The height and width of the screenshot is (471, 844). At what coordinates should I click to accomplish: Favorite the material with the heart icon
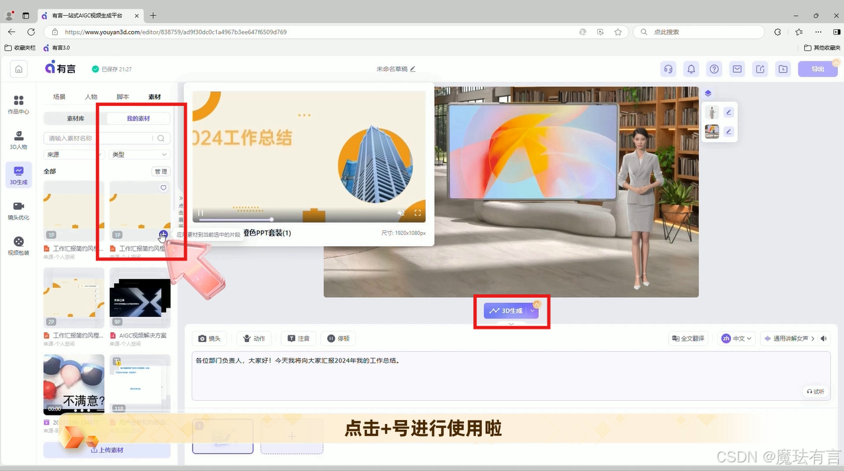164,188
